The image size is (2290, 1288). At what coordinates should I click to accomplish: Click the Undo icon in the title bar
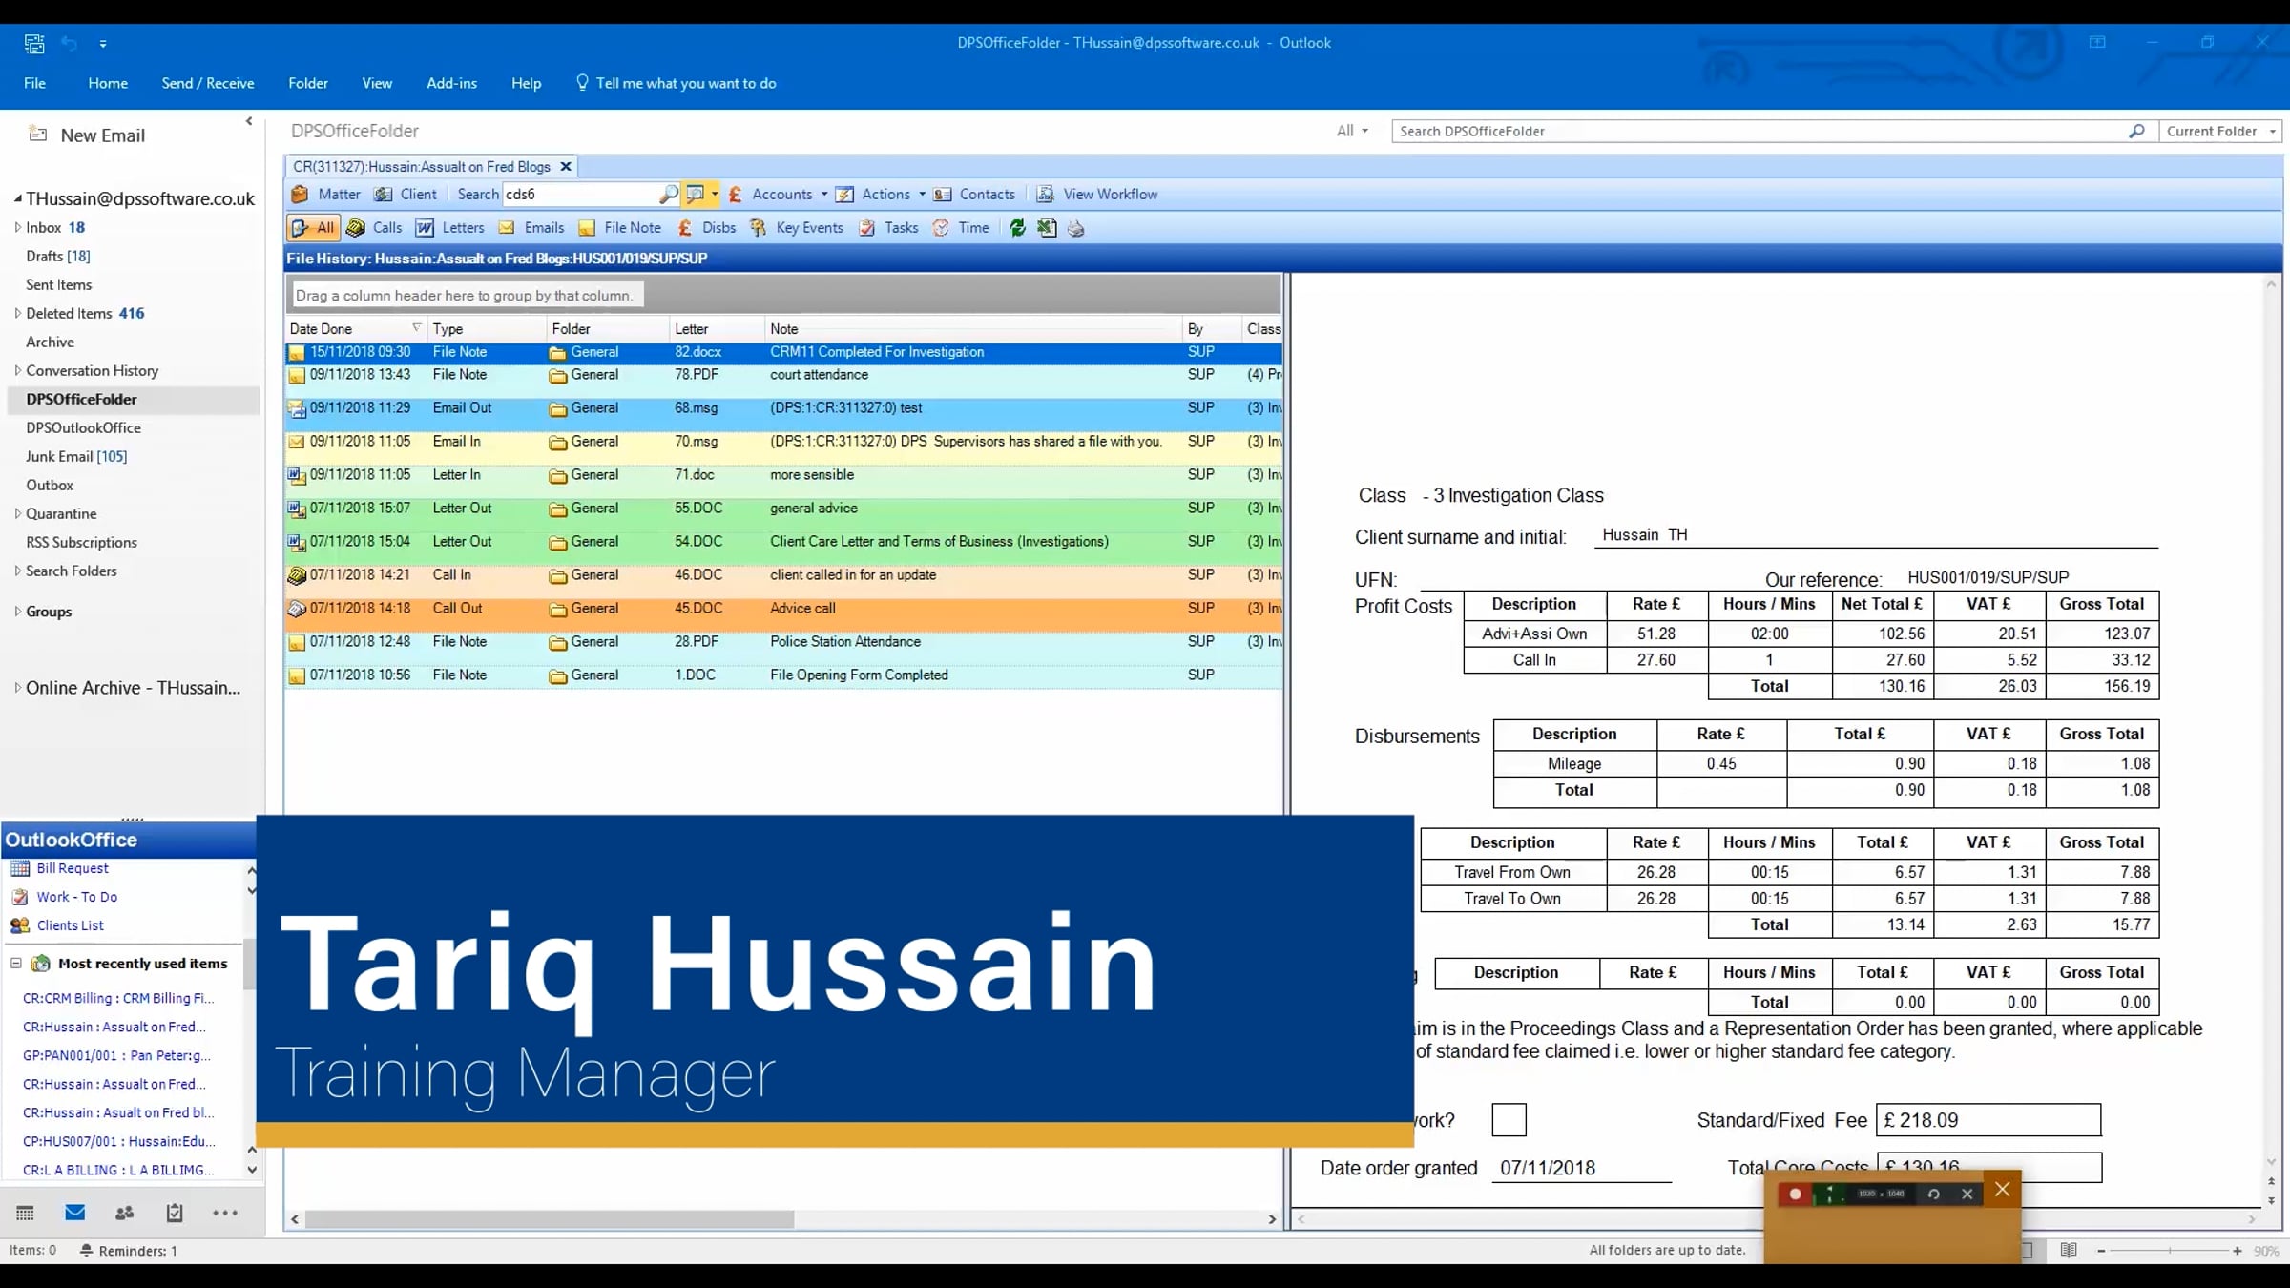click(69, 43)
